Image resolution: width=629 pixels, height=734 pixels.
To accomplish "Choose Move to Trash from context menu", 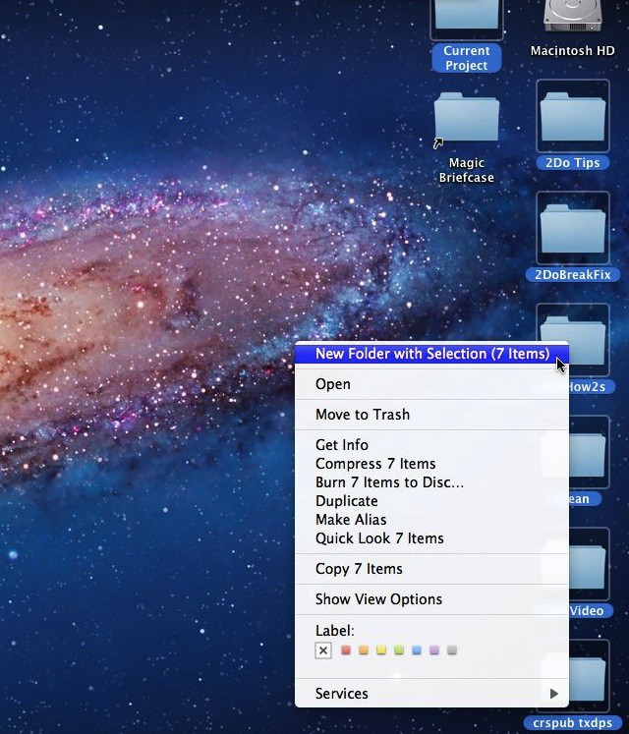I will [363, 415].
